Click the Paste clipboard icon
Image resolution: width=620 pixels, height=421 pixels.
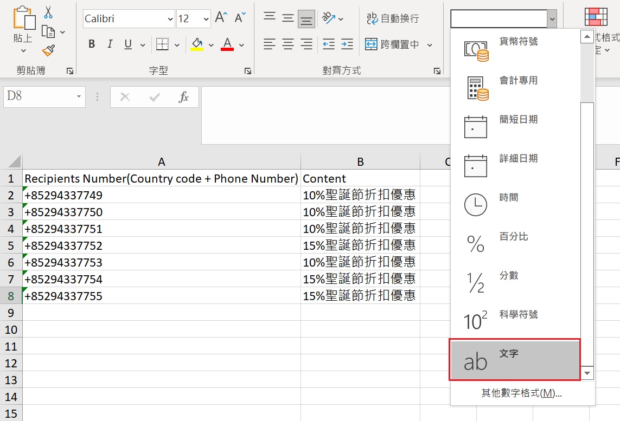point(24,18)
